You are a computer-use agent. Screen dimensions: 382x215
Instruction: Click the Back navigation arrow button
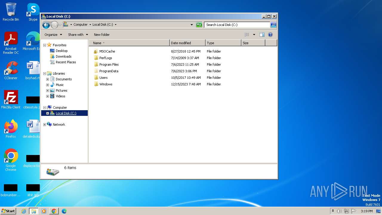(46, 25)
